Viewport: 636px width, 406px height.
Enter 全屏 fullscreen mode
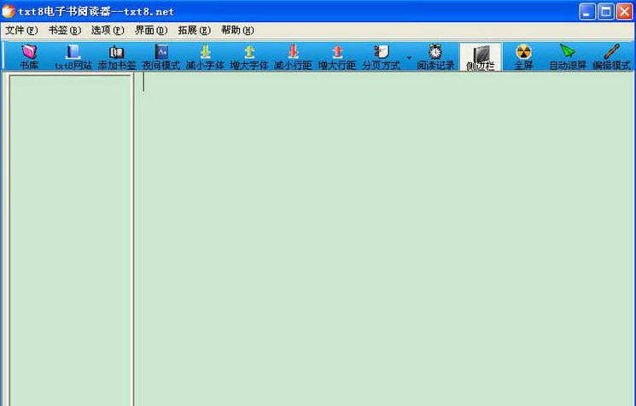click(x=523, y=56)
